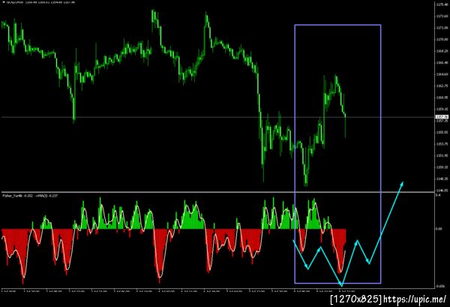Click the sharp downward spike candle on the left side

[x=74, y=110]
